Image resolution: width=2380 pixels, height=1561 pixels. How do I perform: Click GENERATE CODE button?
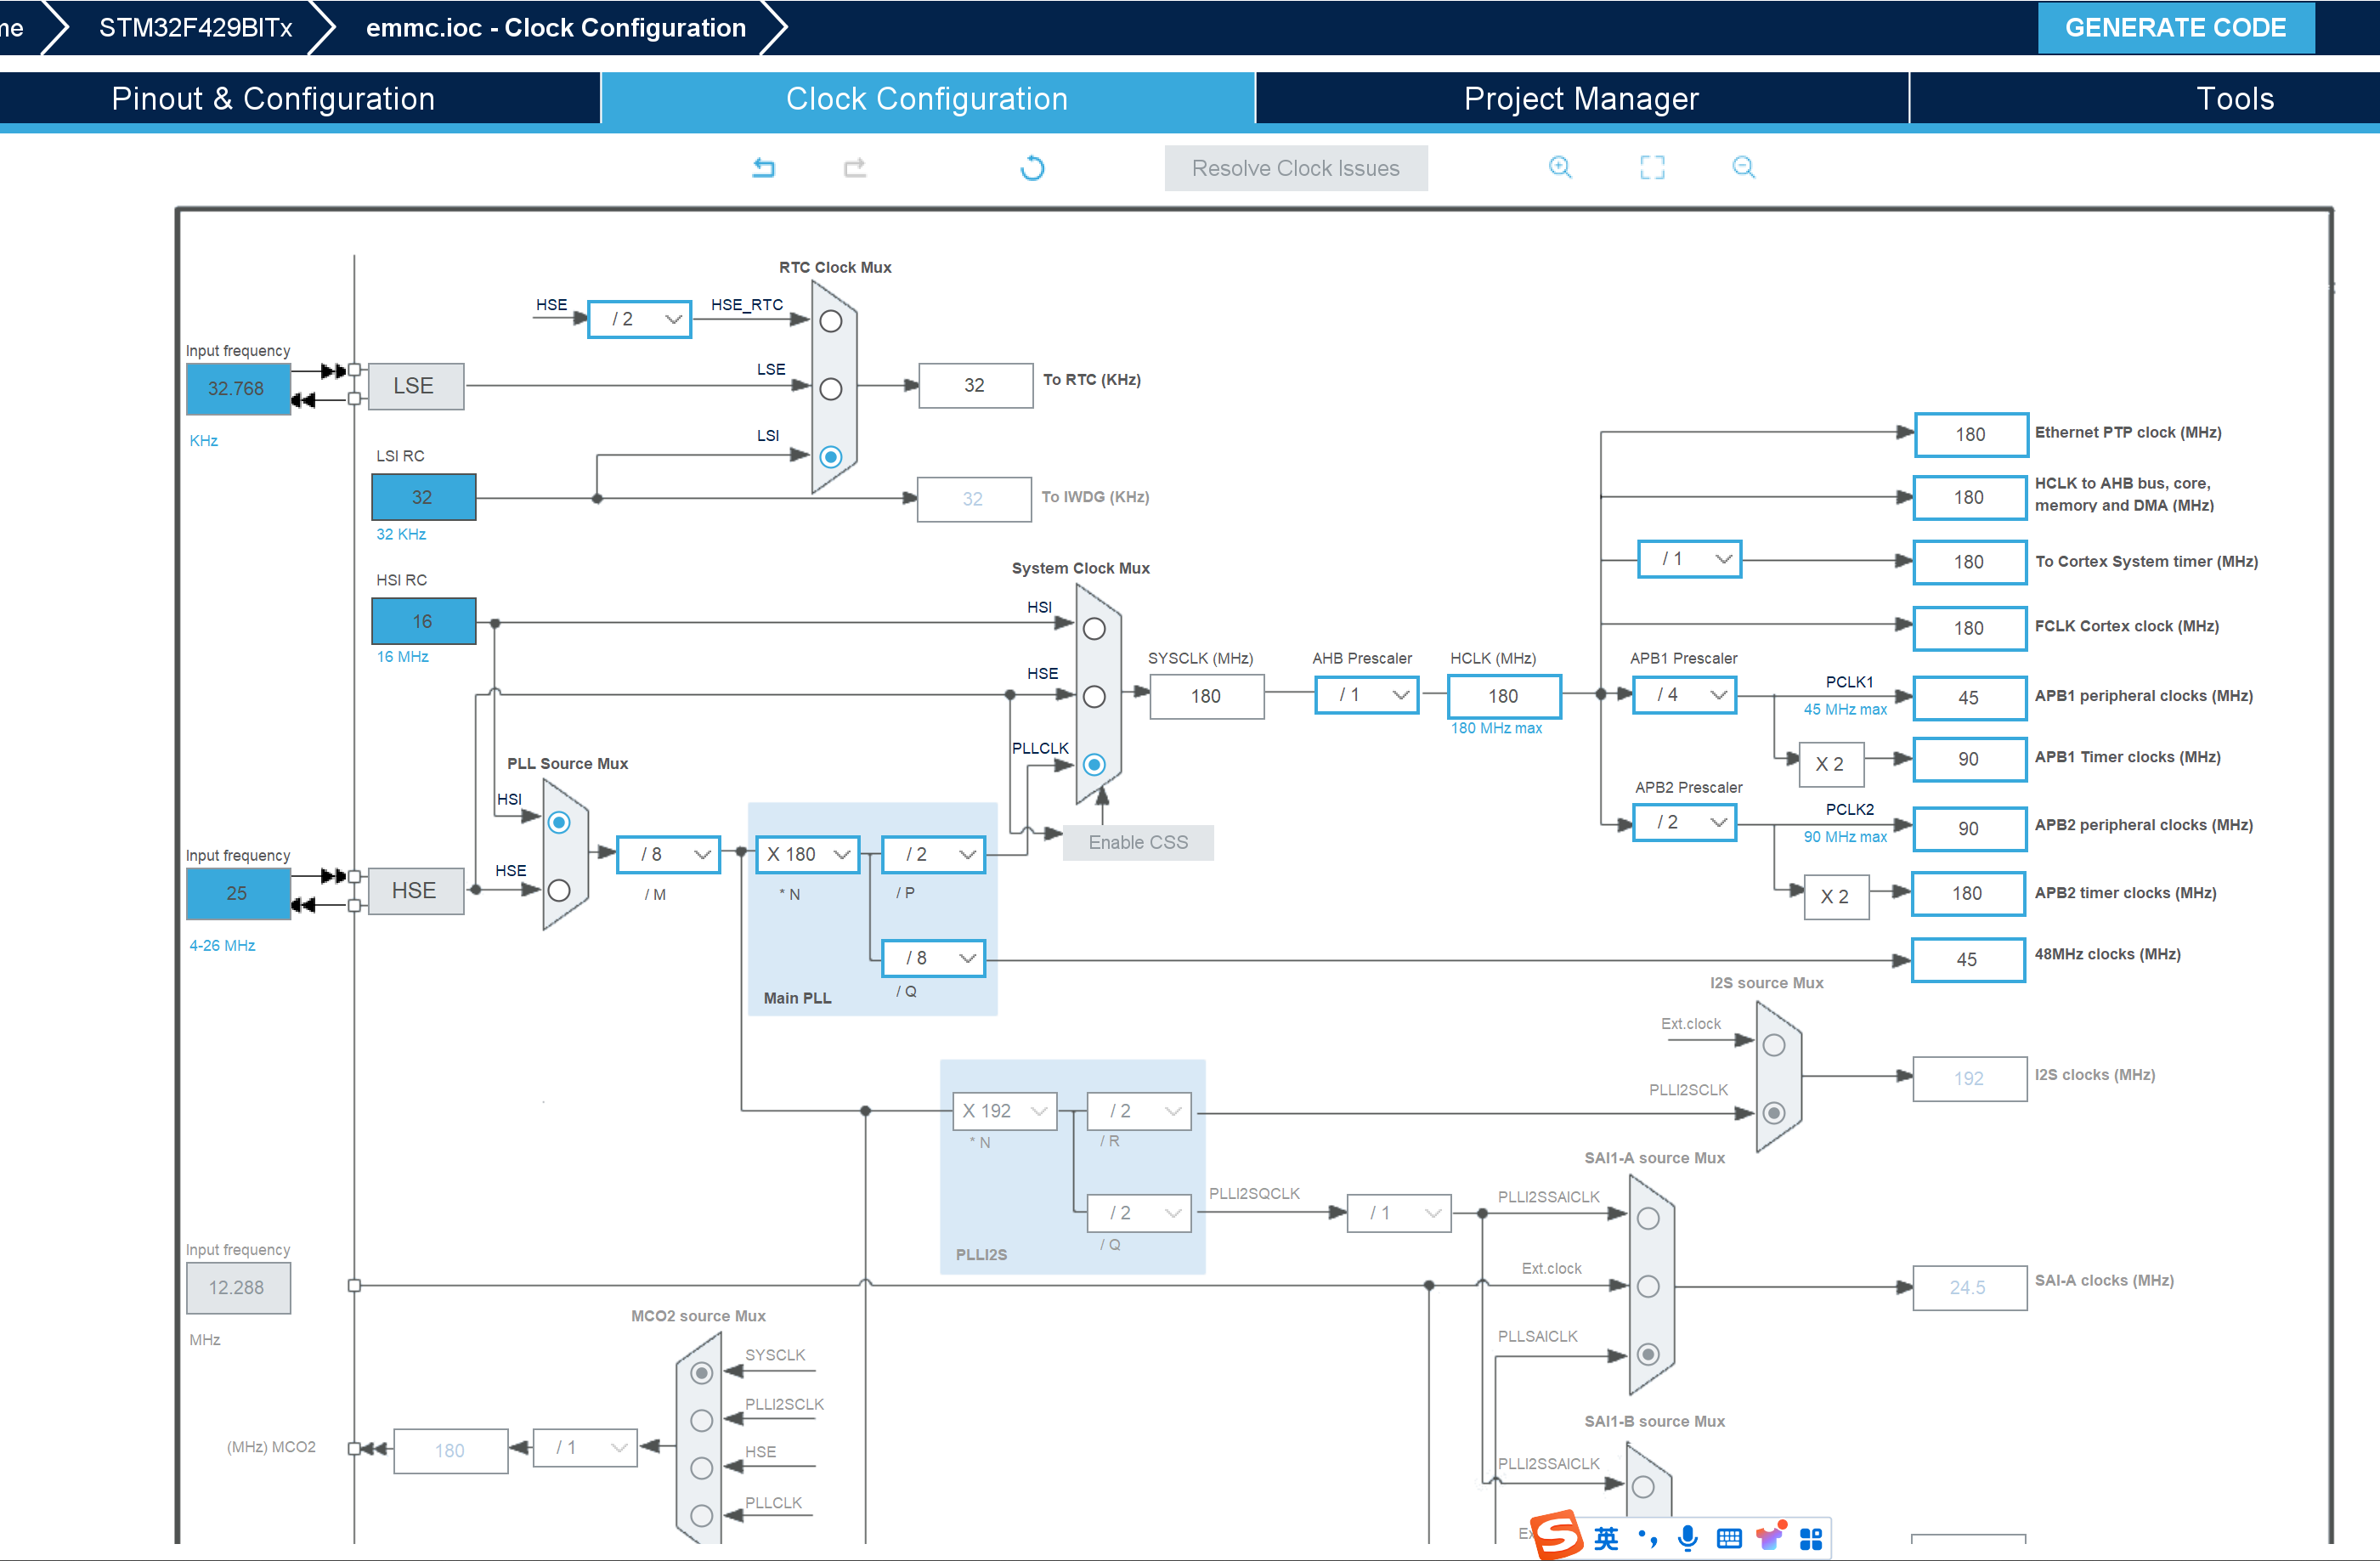pos(2176,27)
